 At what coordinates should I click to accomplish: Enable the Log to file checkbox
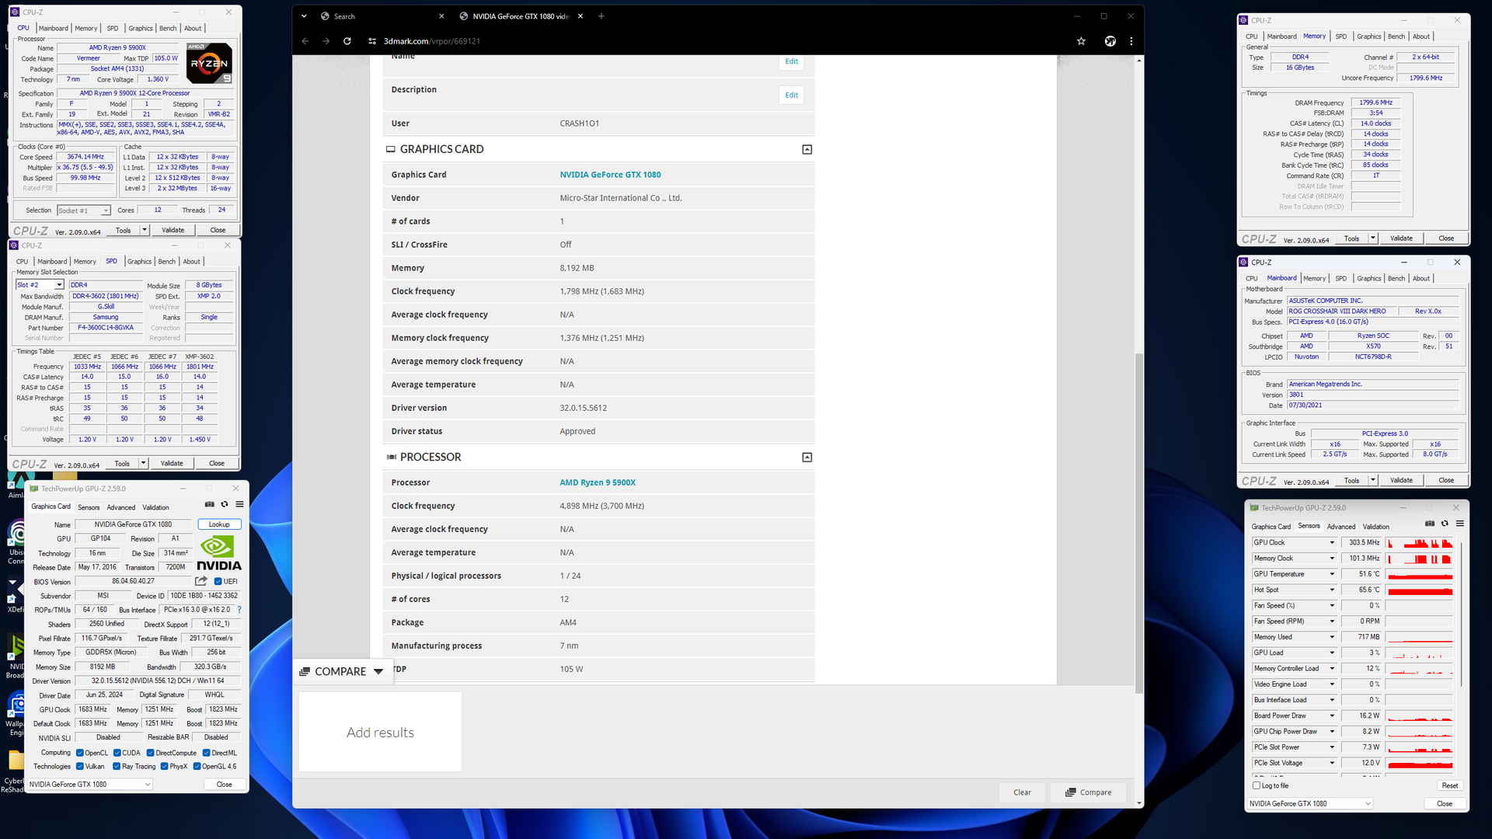(x=1257, y=785)
